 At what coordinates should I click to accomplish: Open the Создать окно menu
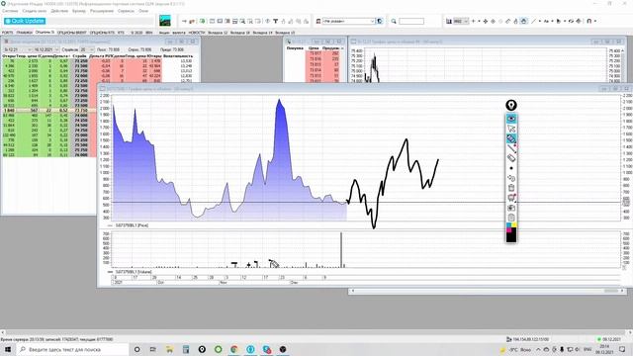(x=35, y=11)
